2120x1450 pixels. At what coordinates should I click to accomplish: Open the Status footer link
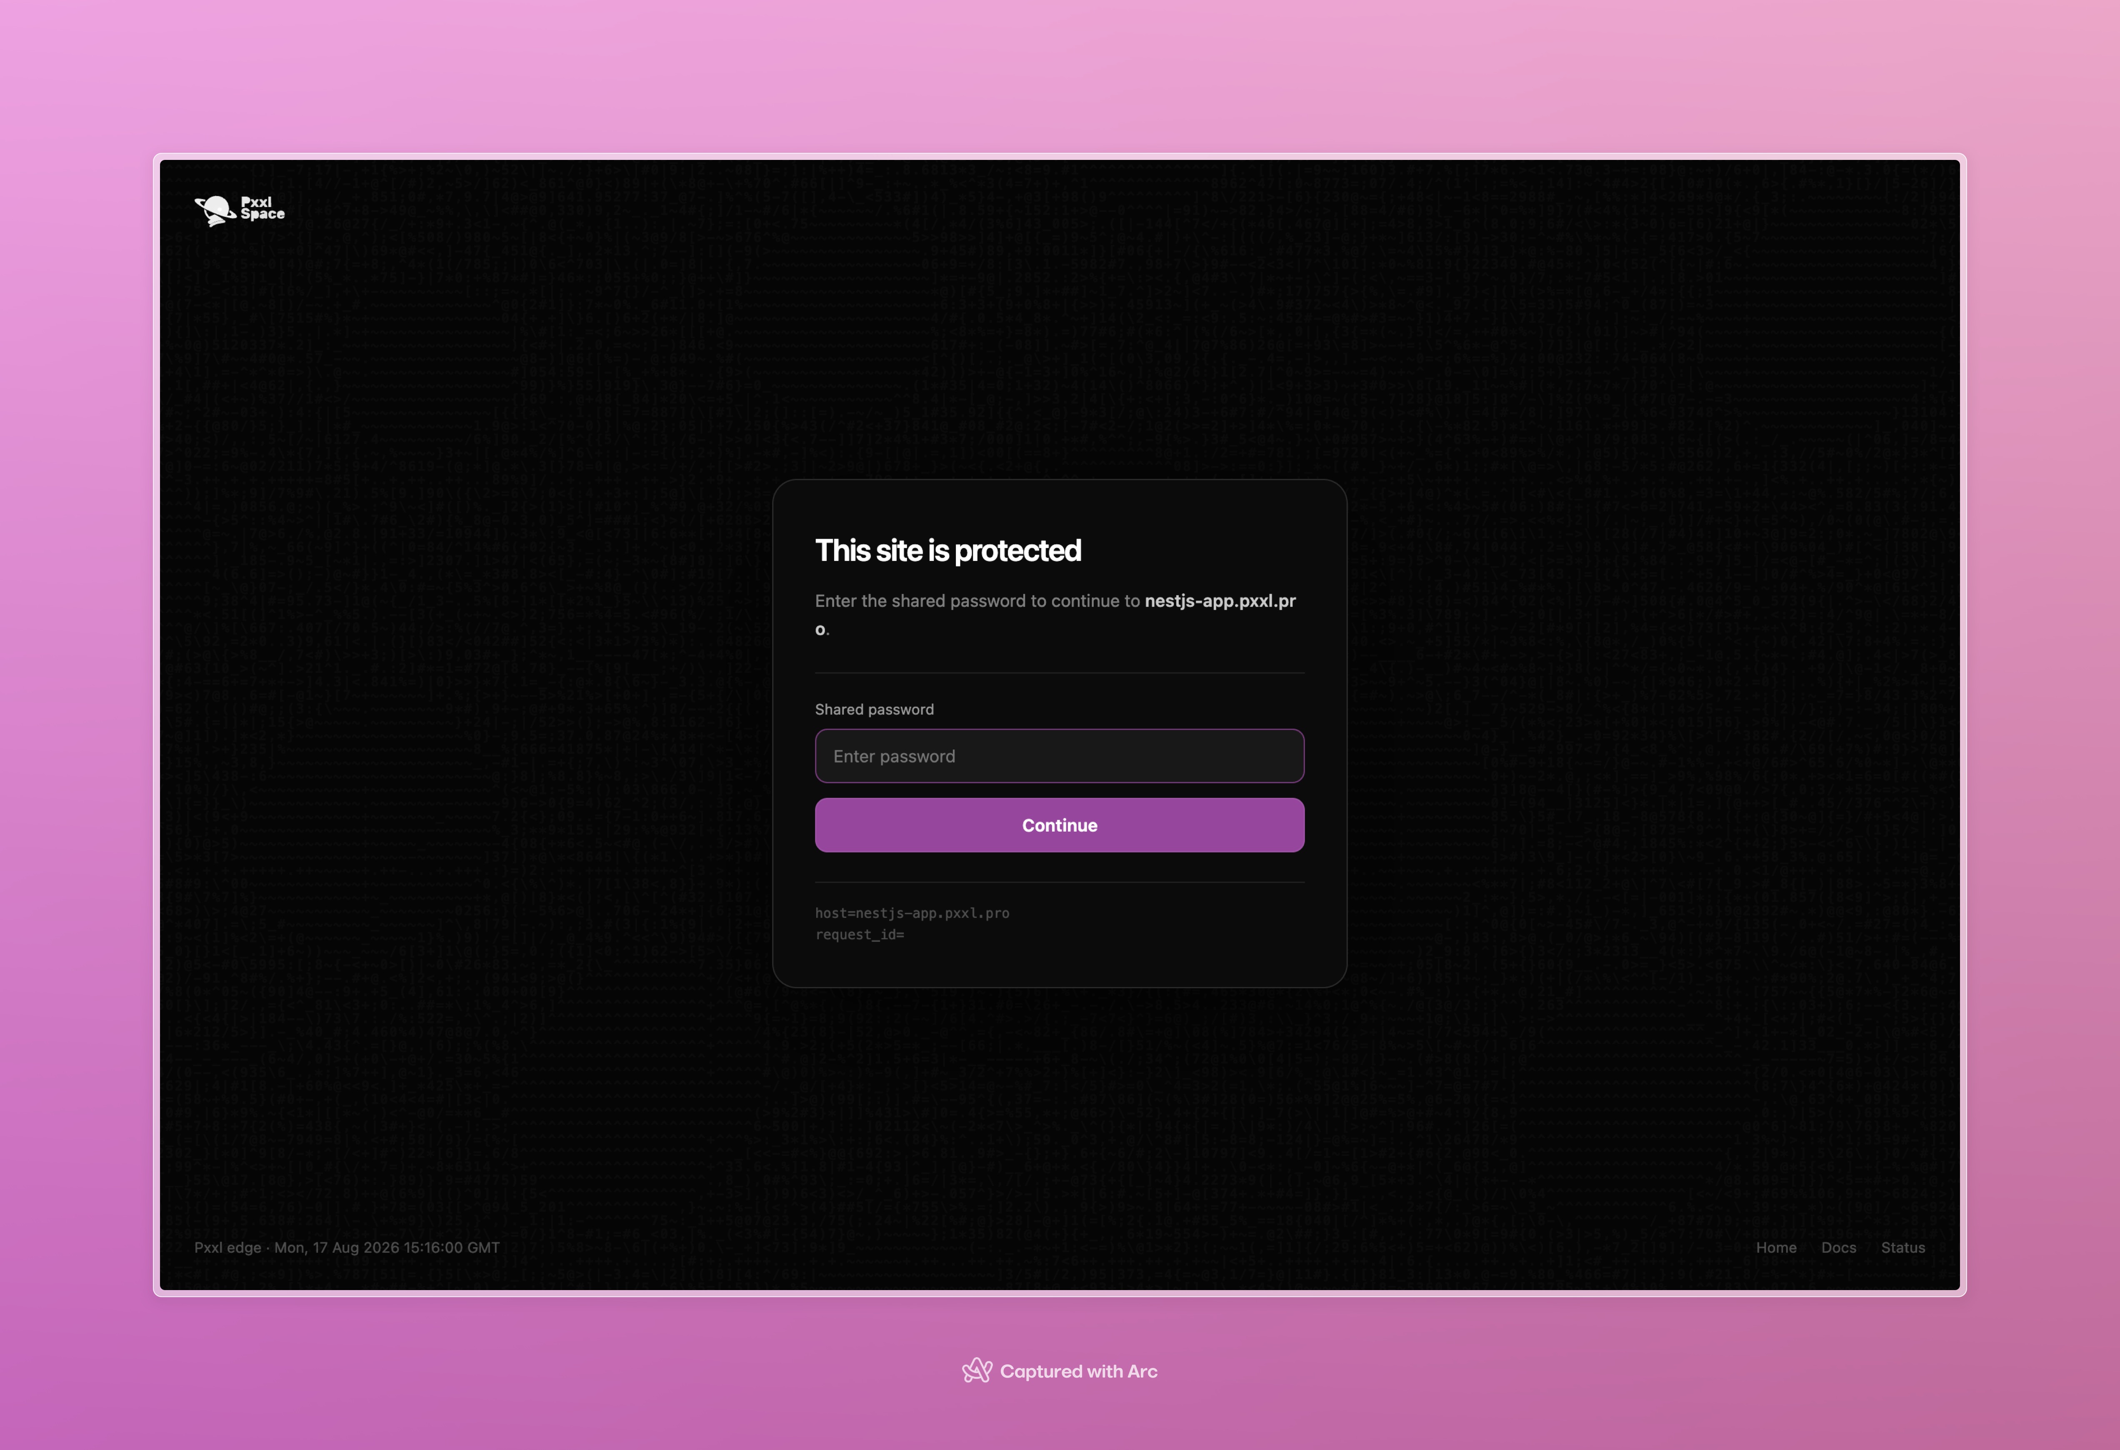[x=1902, y=1248]
